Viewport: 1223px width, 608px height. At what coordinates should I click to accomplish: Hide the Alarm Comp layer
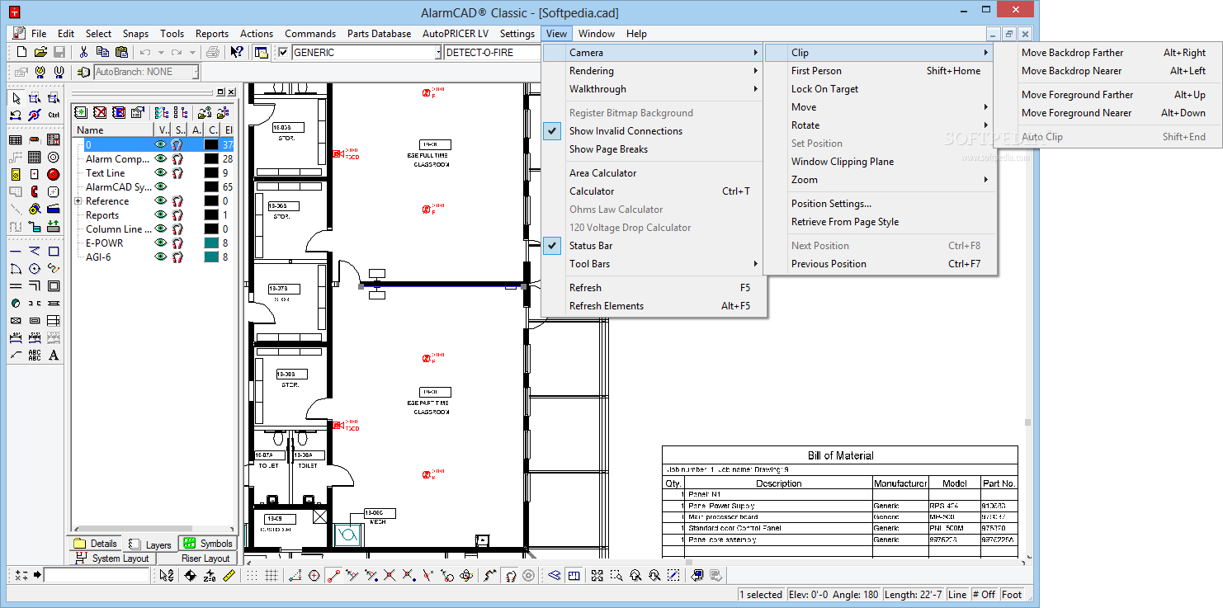tap(161, 158)
